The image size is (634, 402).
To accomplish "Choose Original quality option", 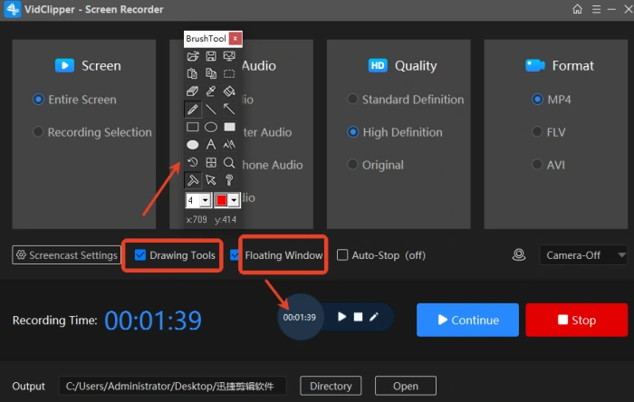I will pyautogui.click(x=352, y=165).
